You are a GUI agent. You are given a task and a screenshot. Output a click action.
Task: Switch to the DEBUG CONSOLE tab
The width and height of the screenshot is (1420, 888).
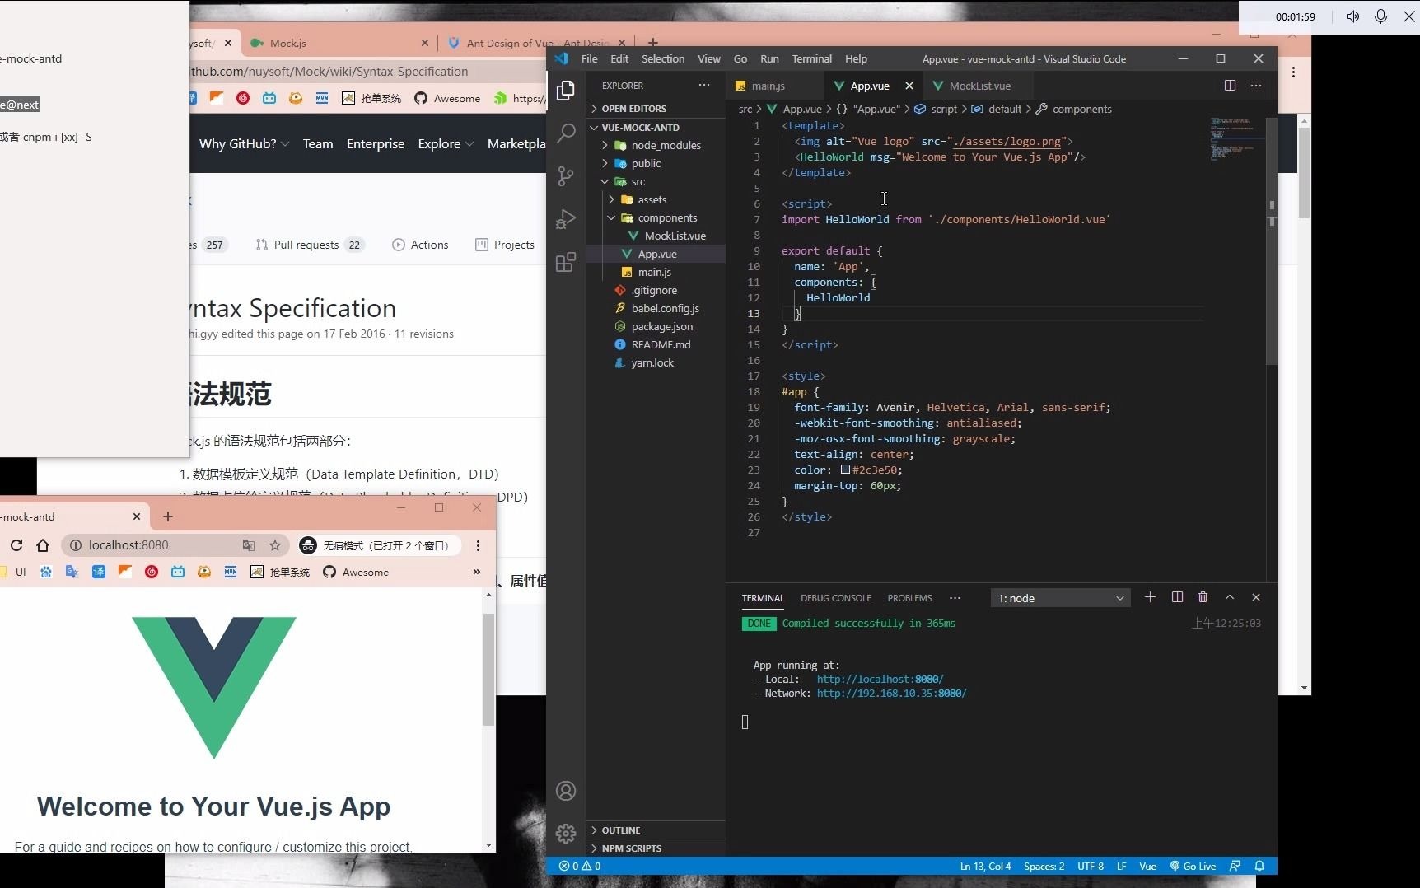click(836, 598)
